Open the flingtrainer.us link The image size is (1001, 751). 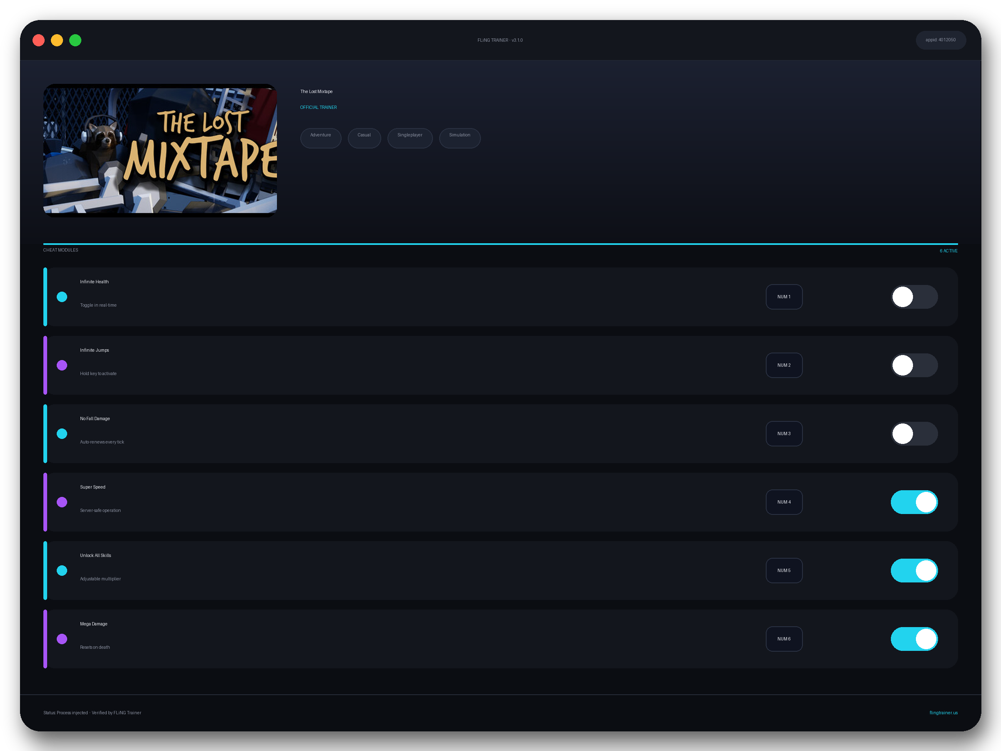click(943, 713)
